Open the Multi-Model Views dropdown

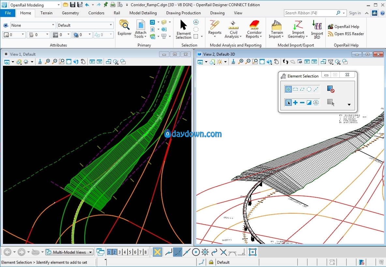click(x=69, y=252)
